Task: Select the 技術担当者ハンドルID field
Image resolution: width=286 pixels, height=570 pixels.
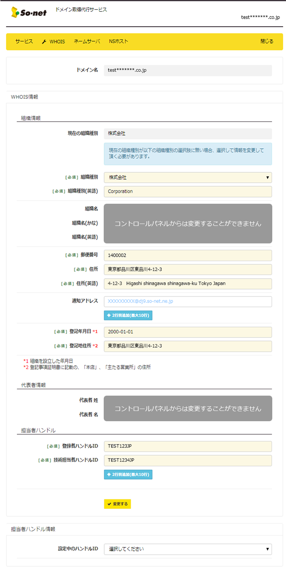Action: pos(188,461)
